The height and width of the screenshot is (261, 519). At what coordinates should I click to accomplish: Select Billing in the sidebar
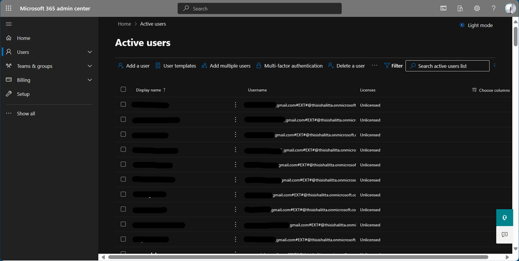(23, 80)
